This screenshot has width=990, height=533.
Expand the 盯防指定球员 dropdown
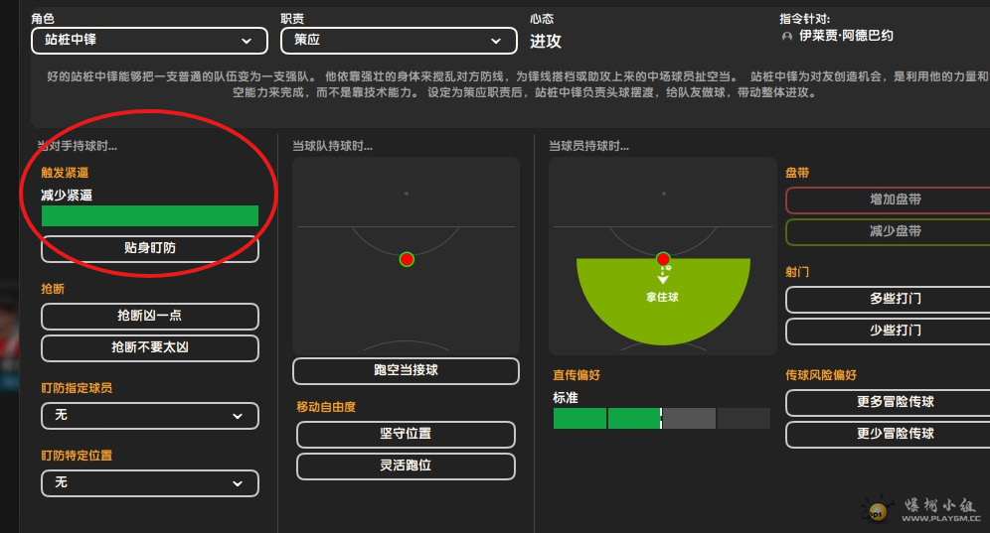pyautogui.click(x=150, y=416)
